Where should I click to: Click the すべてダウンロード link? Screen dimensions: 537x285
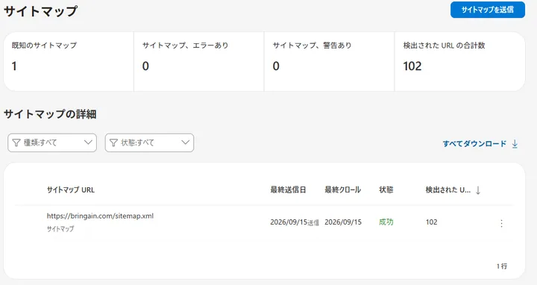click(474, 144)
